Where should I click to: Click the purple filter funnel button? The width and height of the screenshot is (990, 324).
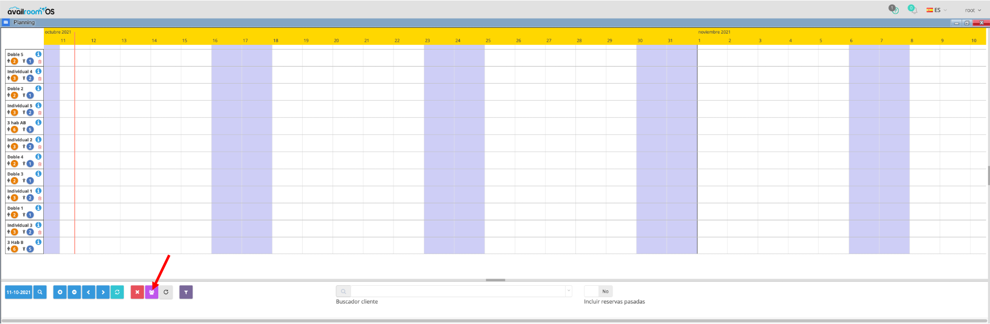point(186,292)
